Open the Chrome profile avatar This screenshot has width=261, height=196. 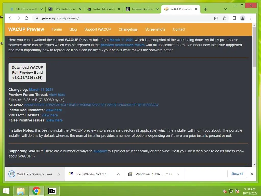pyautogui.click(x=243, y=18)
